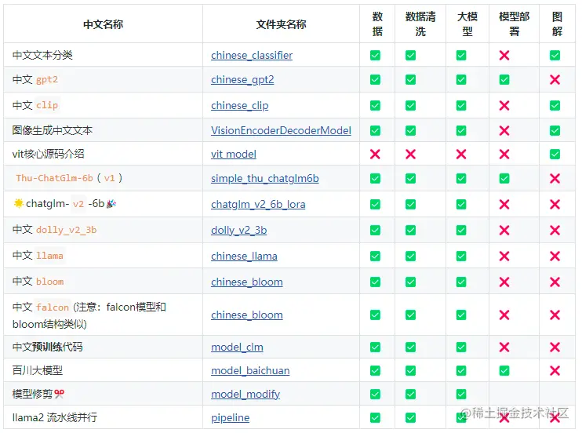
Task: Select the 百川大模型 name cell
Action: pos(104,370)
